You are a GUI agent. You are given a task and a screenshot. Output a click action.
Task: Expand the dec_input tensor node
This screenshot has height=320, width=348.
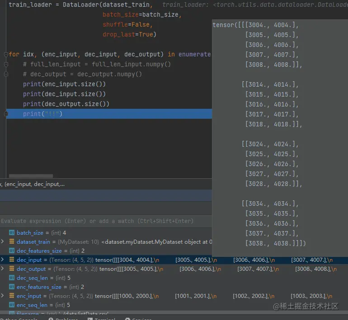click(x=2, y=259)
